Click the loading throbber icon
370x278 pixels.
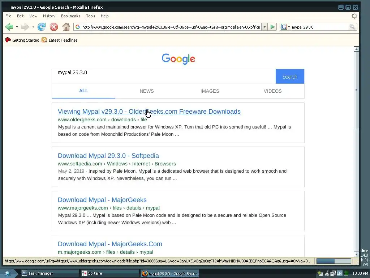pyautogui.click(x=354, y=16)
